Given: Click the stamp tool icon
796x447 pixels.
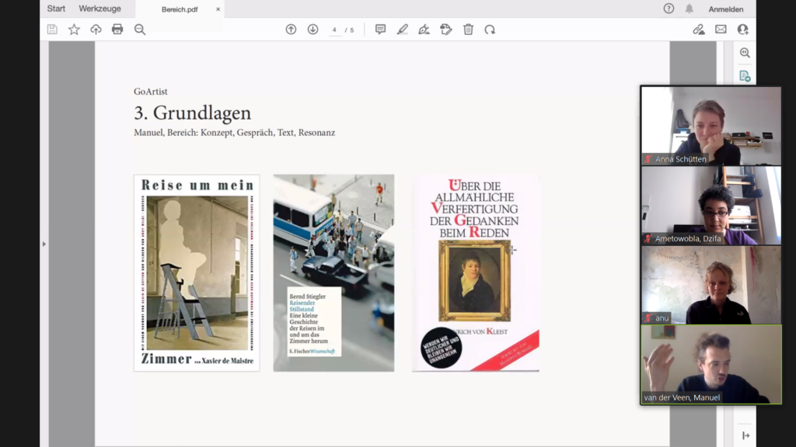Looking at the screenshot, I should click(446, 29).
